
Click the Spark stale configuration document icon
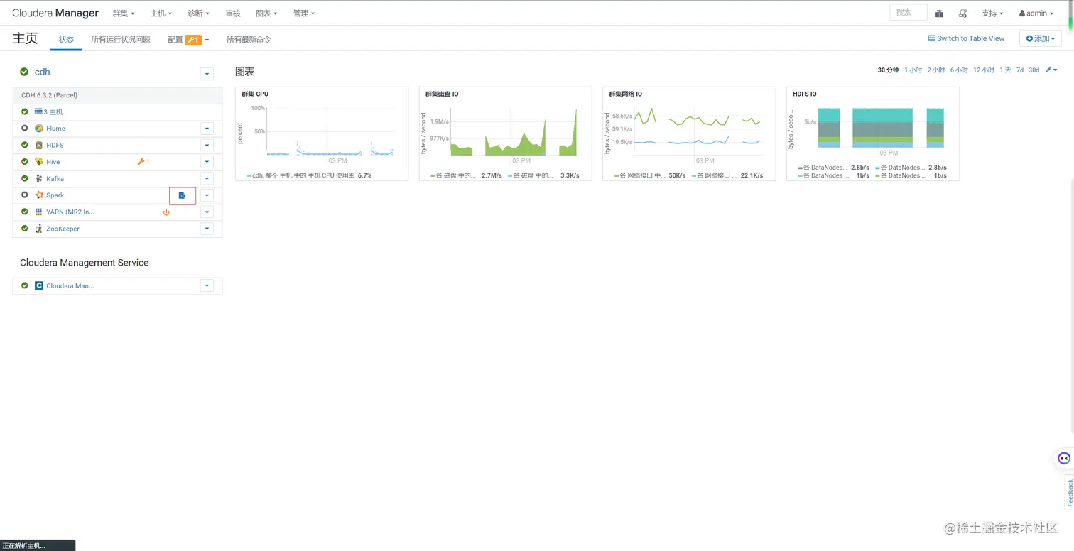[x=182, y=195]
